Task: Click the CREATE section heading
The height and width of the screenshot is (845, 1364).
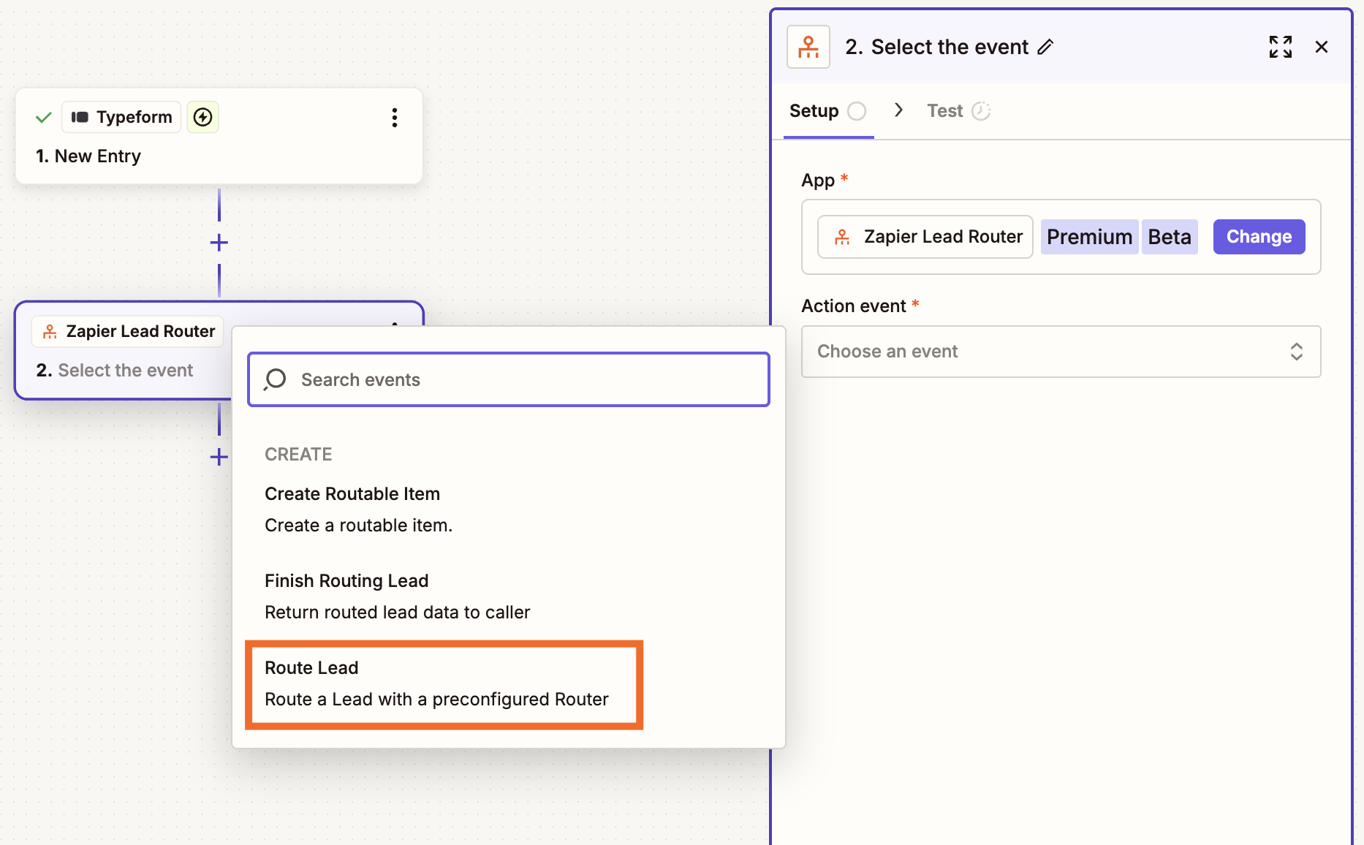Action: pyautogui.click(x=298, y=455)
